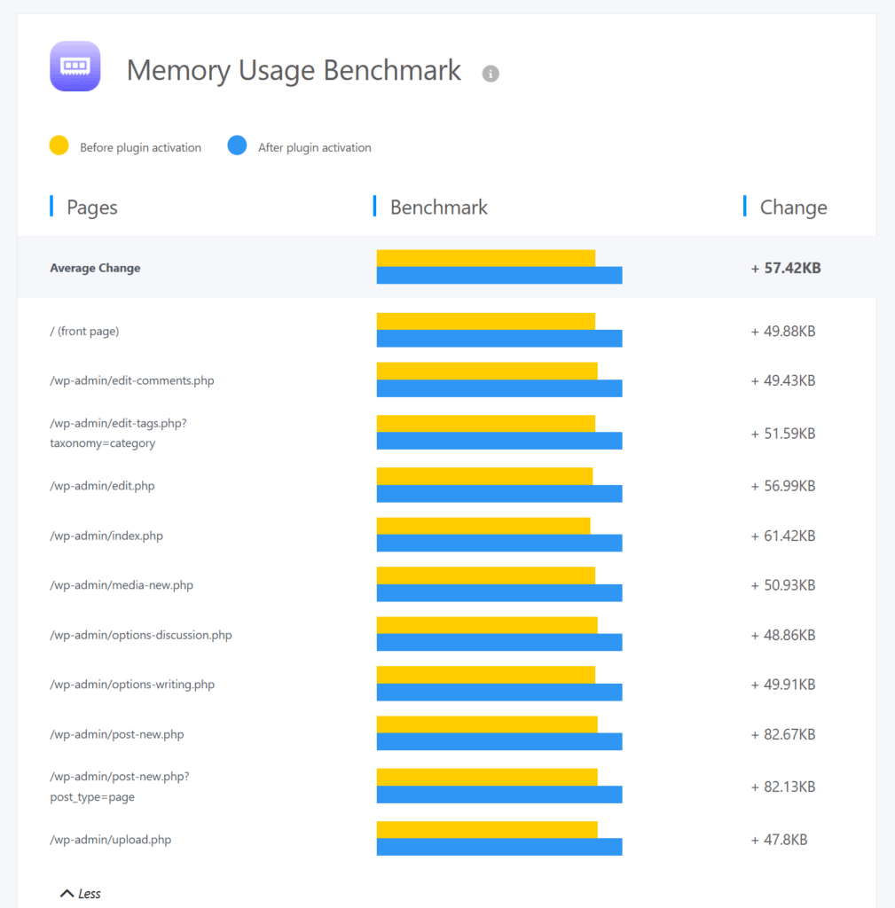Viewport: 895px width, 908px height.
Task: Click the yellow Before plugin activation swatch
Action: coord(59,146)
